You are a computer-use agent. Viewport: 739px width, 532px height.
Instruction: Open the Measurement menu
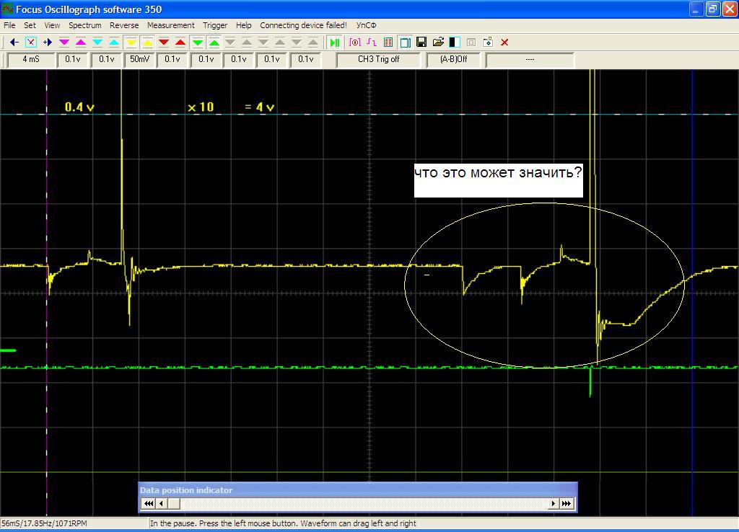click(170, 25)
